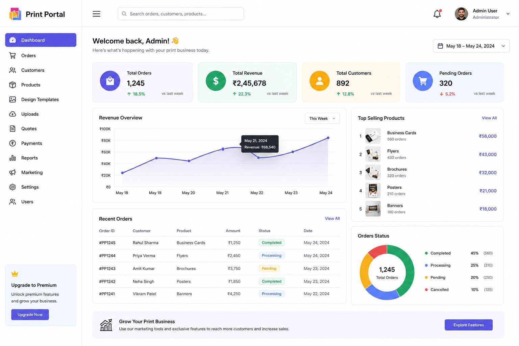The height and width of the screenshot is (346, 519).
Task: Click the Flyers product thumbnail
Action: click(x=373, y=154)
